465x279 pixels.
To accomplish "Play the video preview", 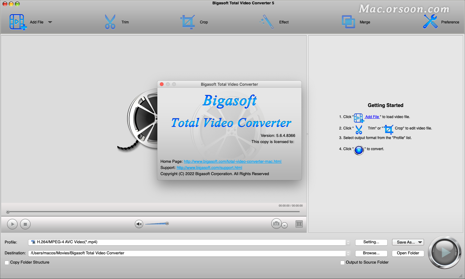I will pos(12,224).
